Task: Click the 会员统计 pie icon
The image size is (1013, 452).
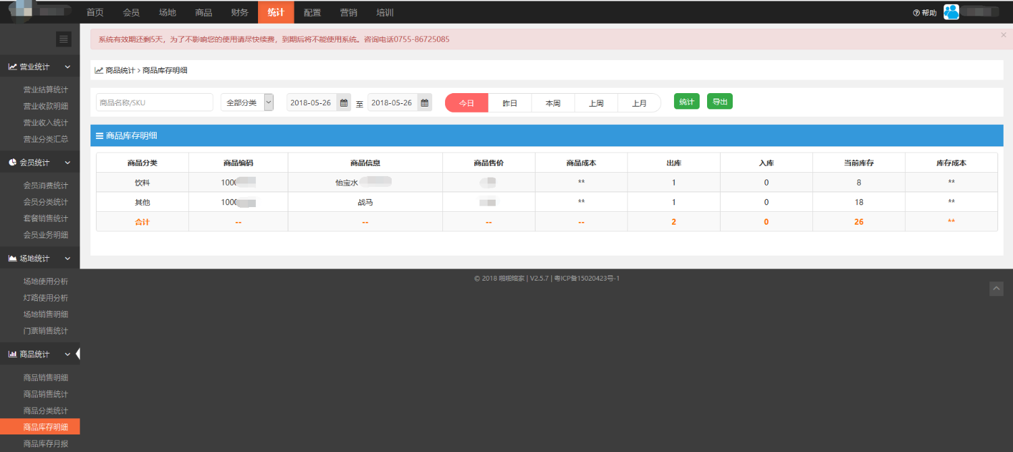Action: point(12,163)
